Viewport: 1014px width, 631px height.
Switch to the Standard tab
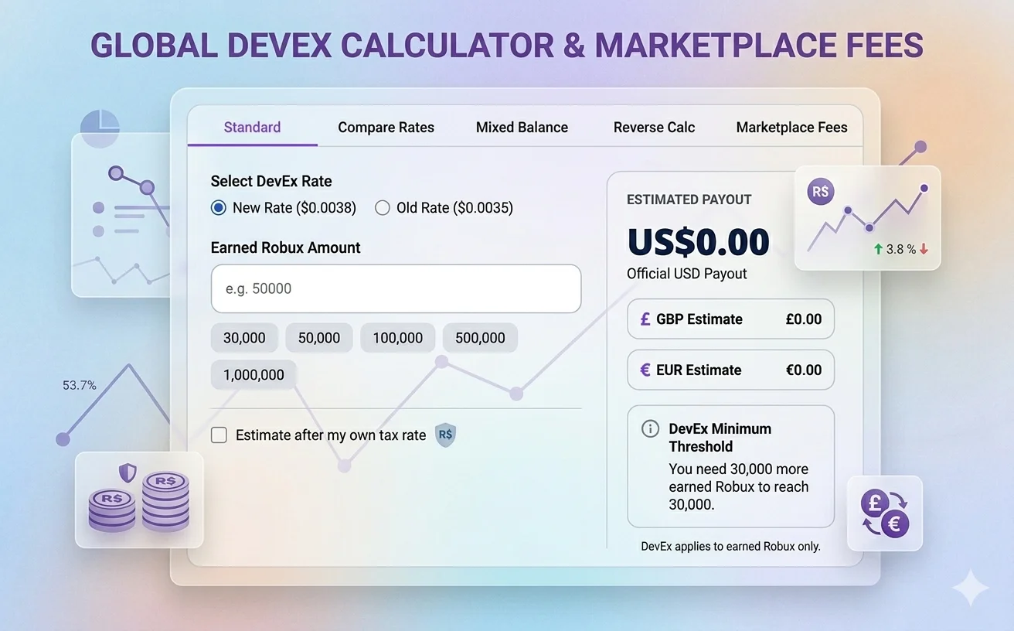[252, 127]
